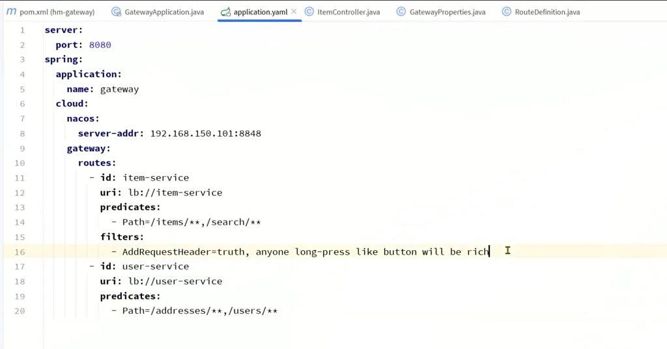
Task: Click the class icon beside ItemController.java
Action: pos(309,12)
